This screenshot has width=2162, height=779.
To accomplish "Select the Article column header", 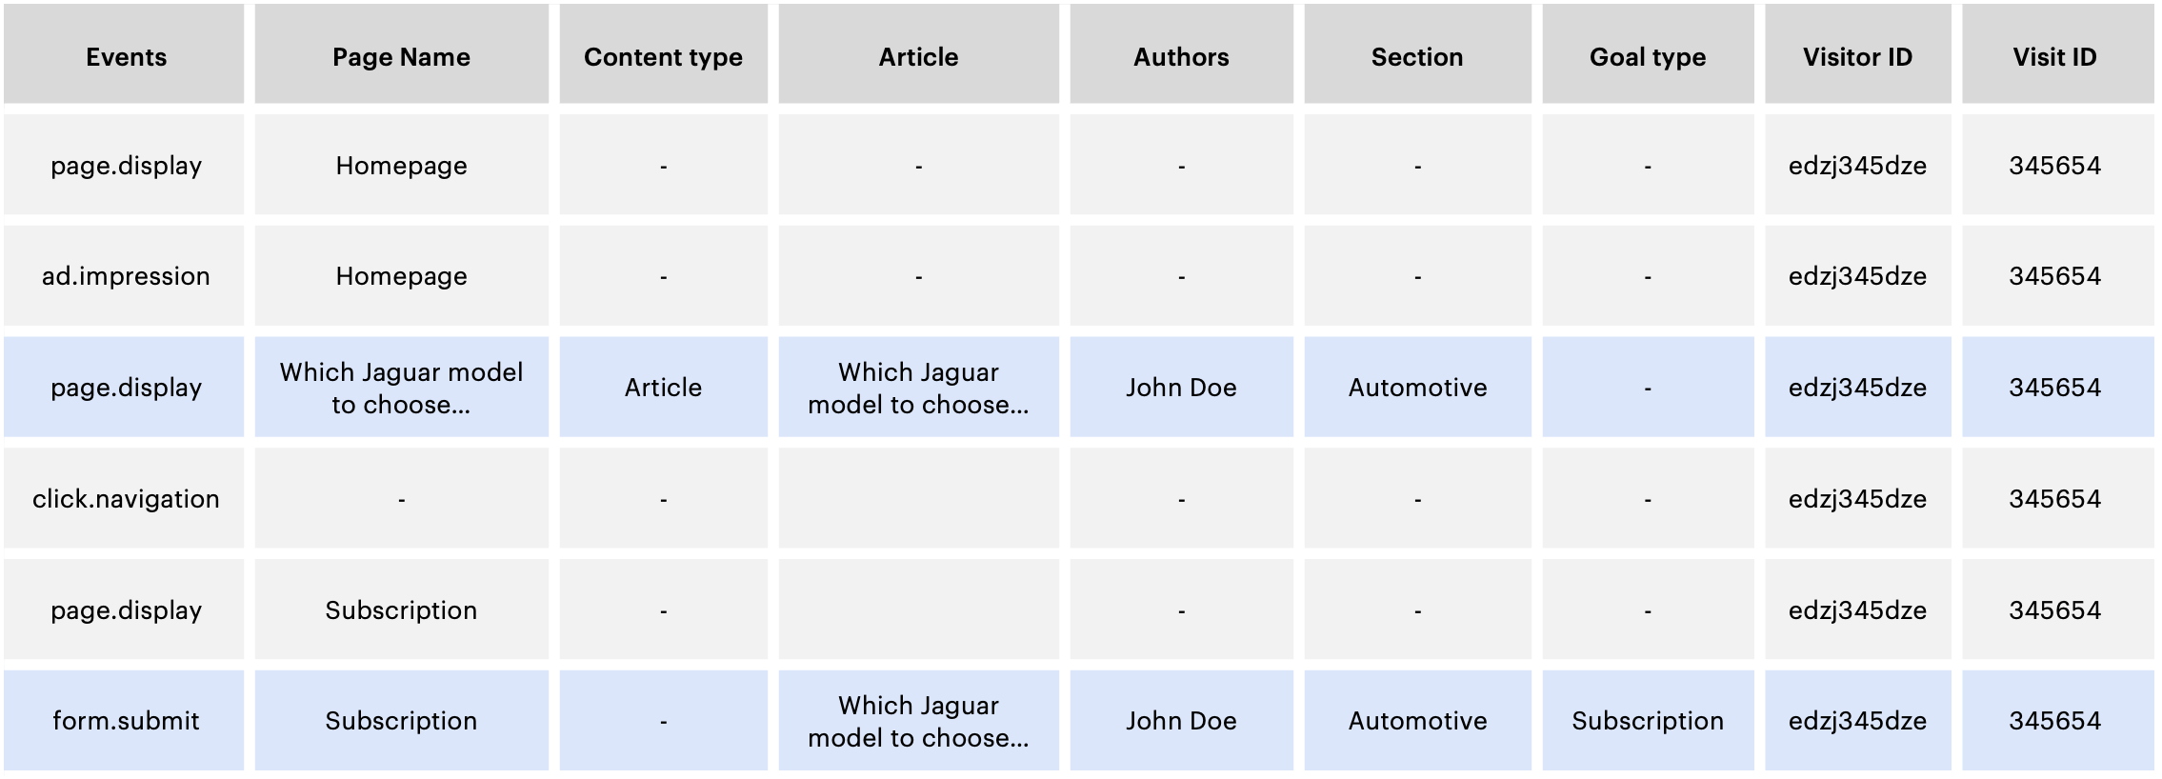I will (918, 57).
